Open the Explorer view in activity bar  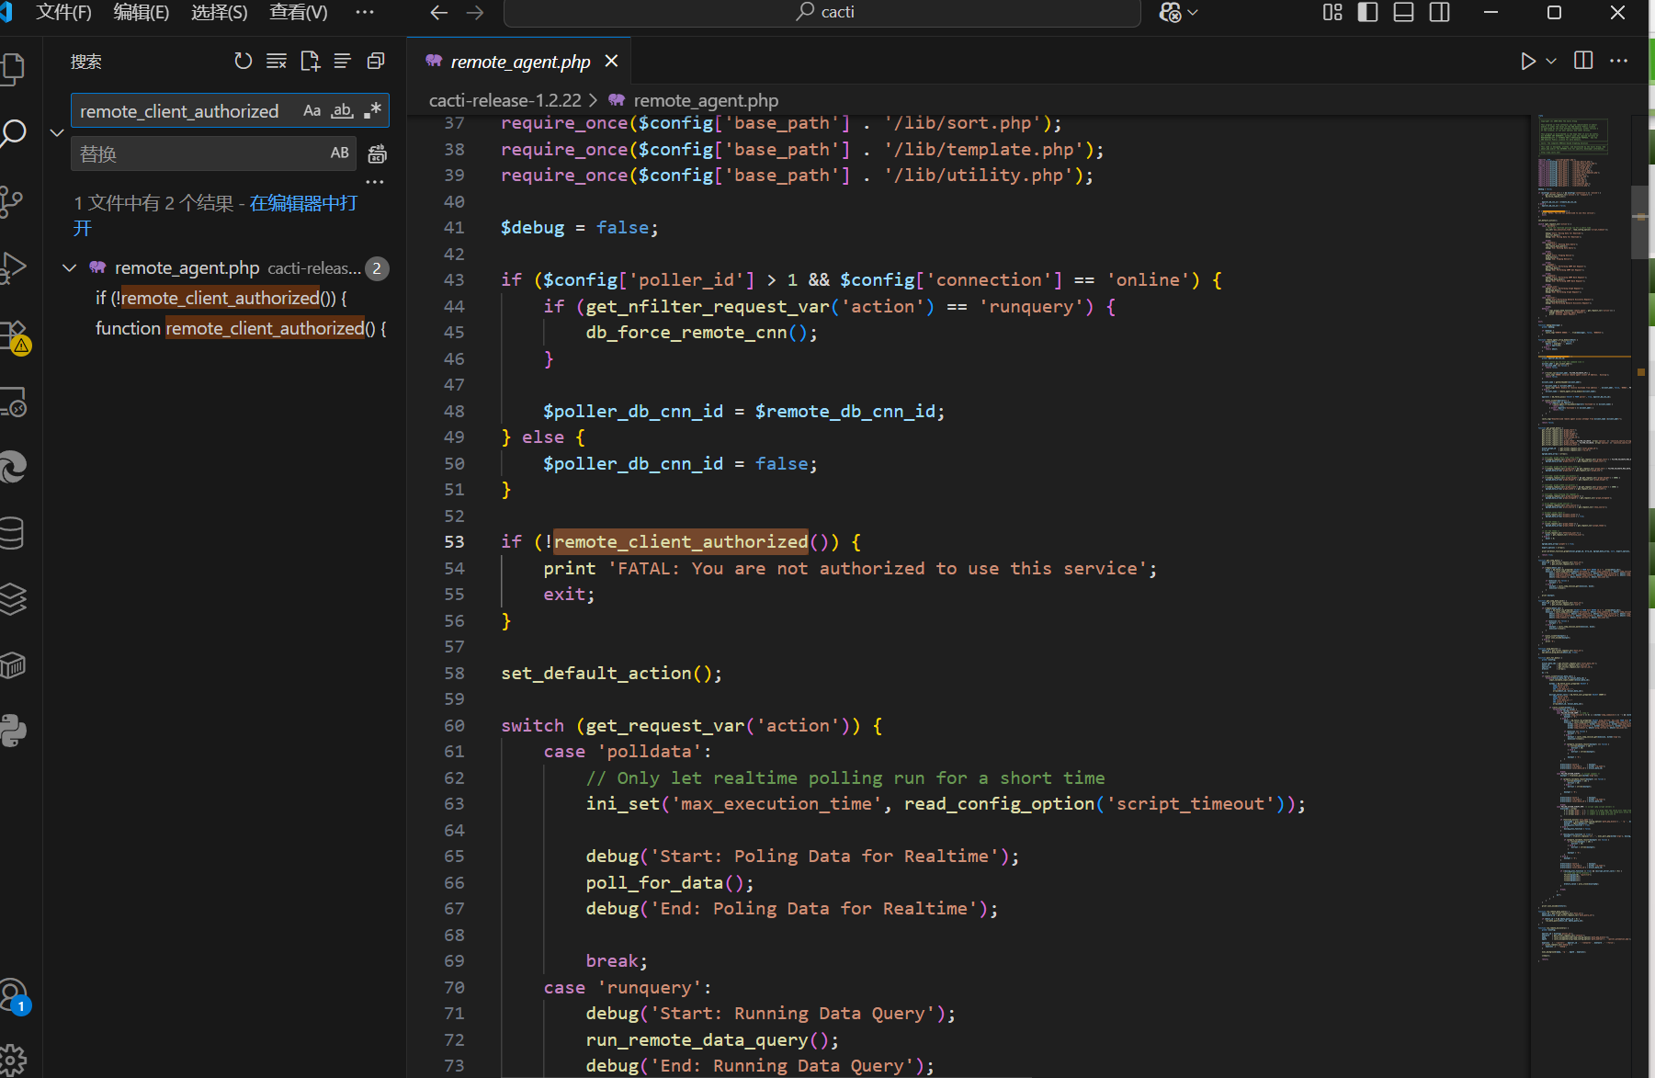pyautogui.click(x=13, y=69)
